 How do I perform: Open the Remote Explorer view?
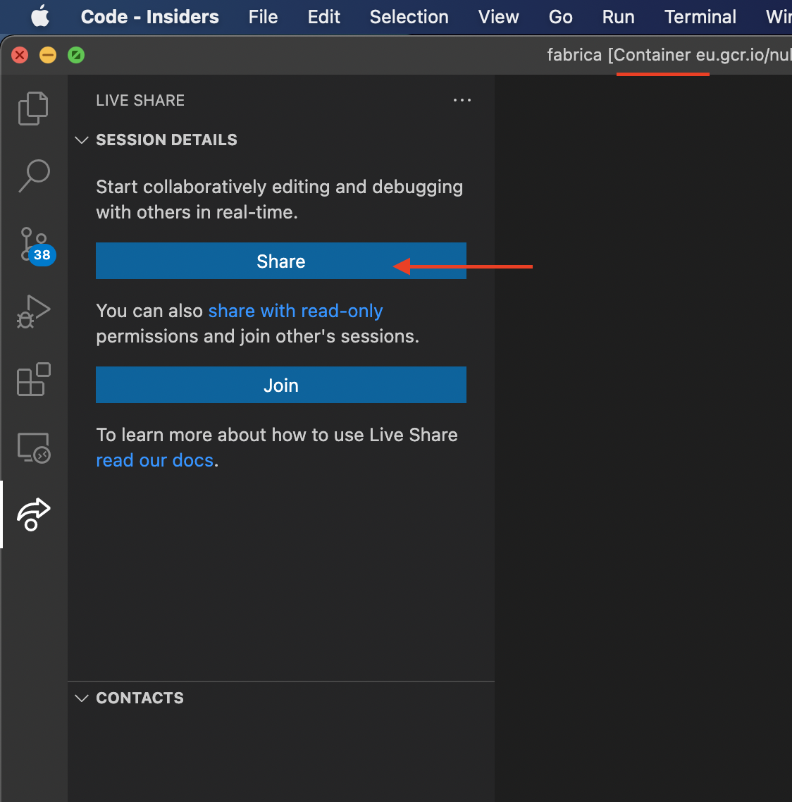[34, 448]
